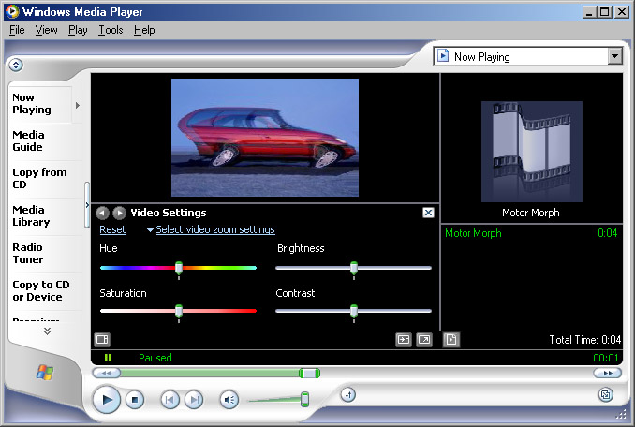Screen dimensions: 635x427
Task: Open the Help menu
Action: (144, 30)
